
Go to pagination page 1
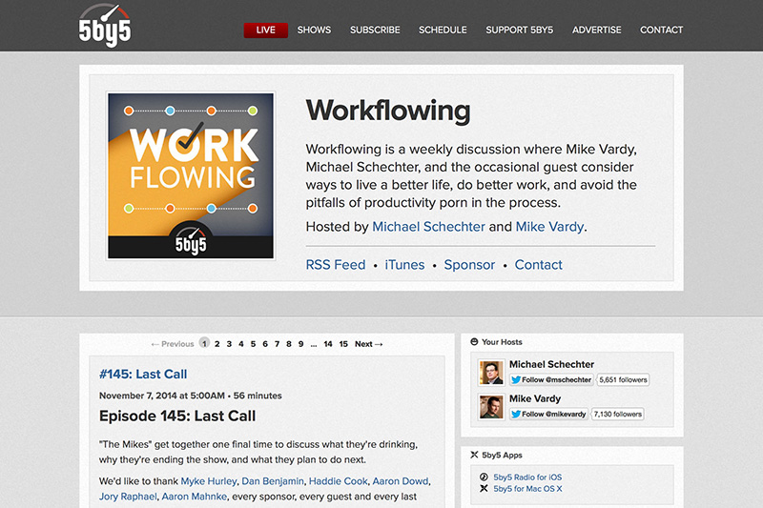pos(204,344)
